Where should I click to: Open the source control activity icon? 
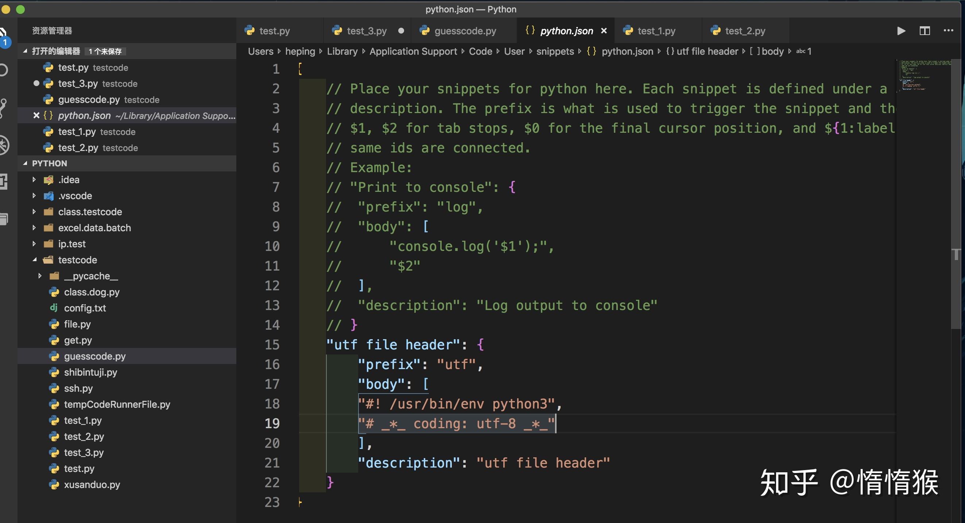(x=3, y=108)
